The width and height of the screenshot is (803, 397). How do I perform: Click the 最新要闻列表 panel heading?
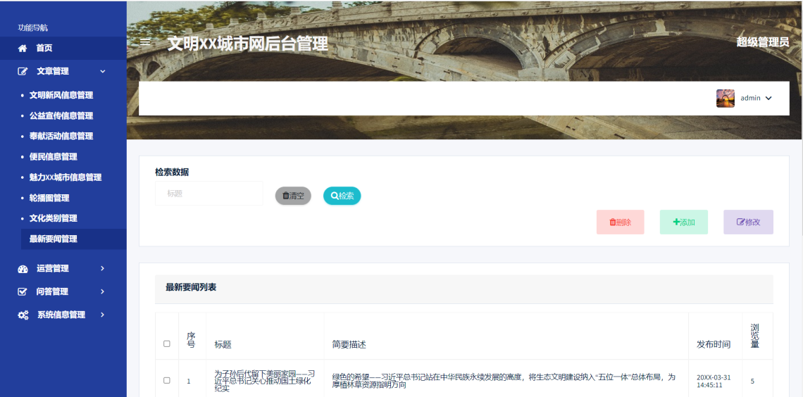tap(191, 287)
